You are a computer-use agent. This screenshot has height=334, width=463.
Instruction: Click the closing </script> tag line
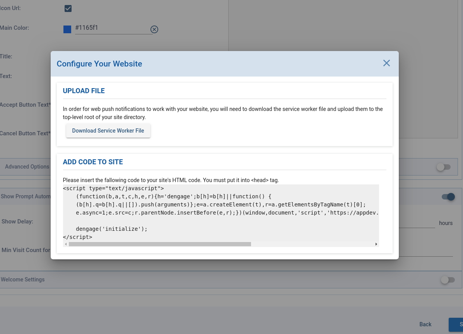78,237
